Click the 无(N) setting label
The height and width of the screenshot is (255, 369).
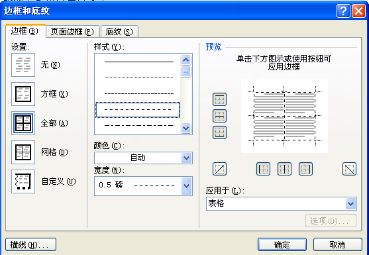[x=50, y=65]
